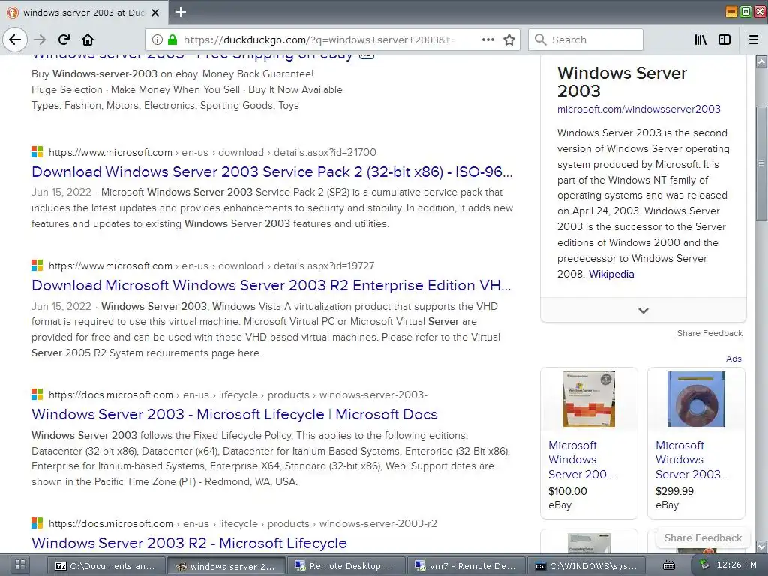Open Microsoft Windows Server 2003... $299.99 listing
Viewport: 768px width, 576px height.
(692, 460)
